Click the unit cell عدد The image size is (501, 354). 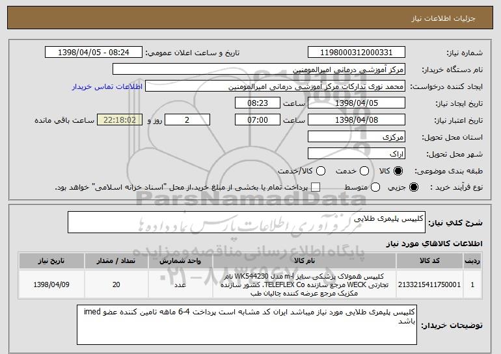180,284
